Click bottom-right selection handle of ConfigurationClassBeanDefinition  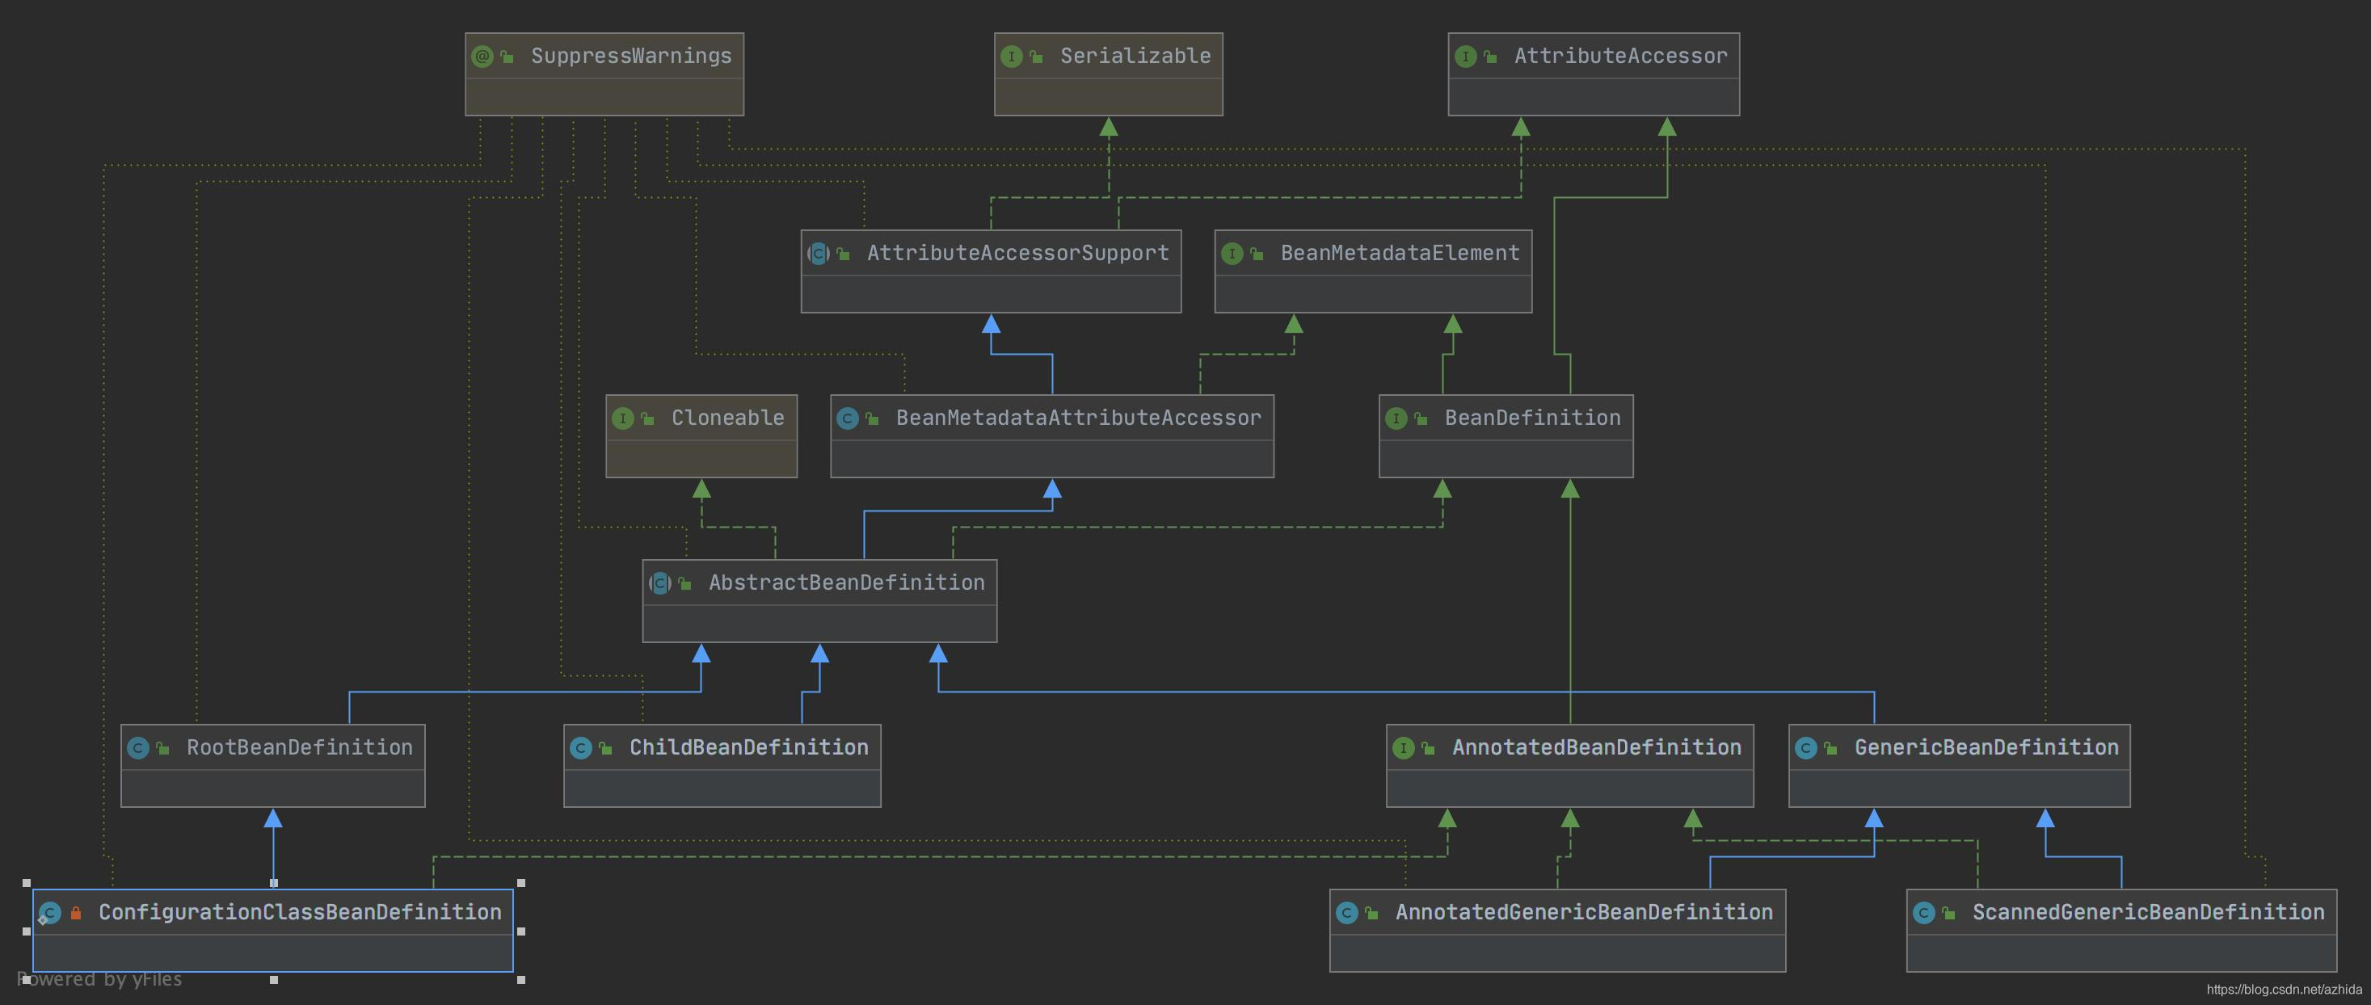521,979
